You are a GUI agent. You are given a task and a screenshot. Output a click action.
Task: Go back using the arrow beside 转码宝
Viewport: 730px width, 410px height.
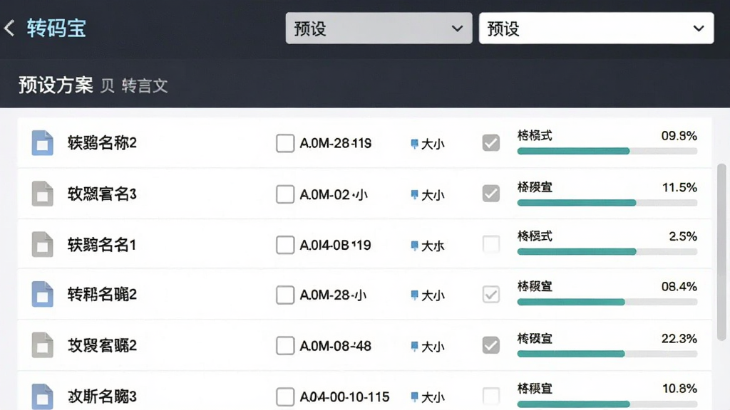[x=9, y=28]
